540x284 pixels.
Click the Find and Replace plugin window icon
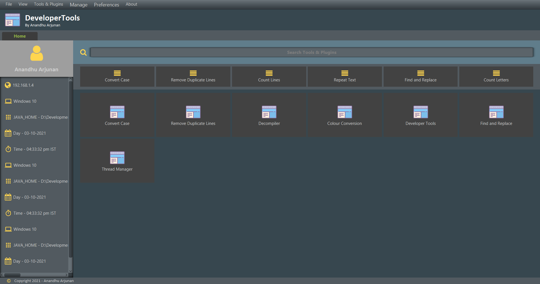(496, 112)
